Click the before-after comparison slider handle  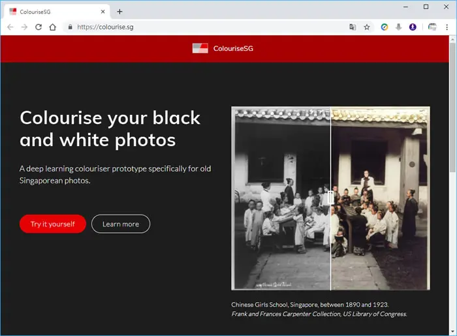coord(330,198)
